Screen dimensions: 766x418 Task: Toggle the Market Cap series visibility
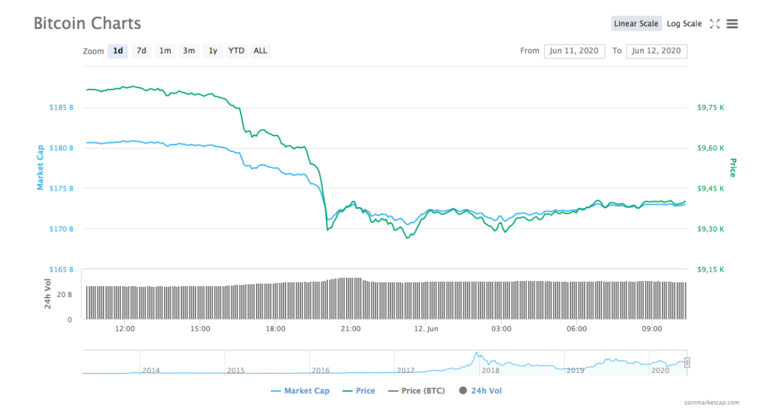pos(300,390)
